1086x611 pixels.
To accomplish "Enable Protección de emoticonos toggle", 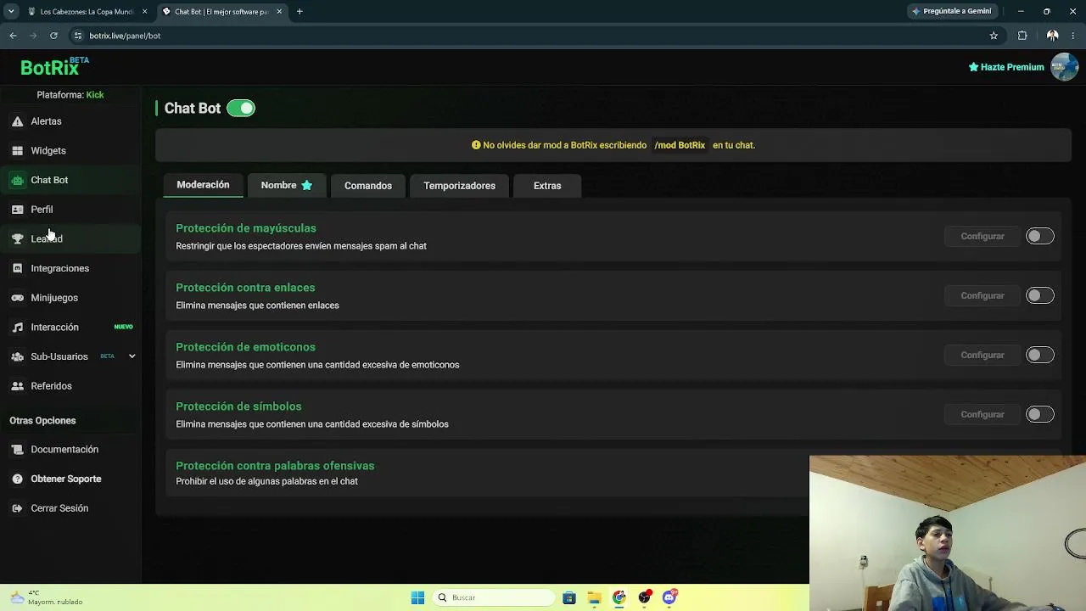I will pos(1039,355).
